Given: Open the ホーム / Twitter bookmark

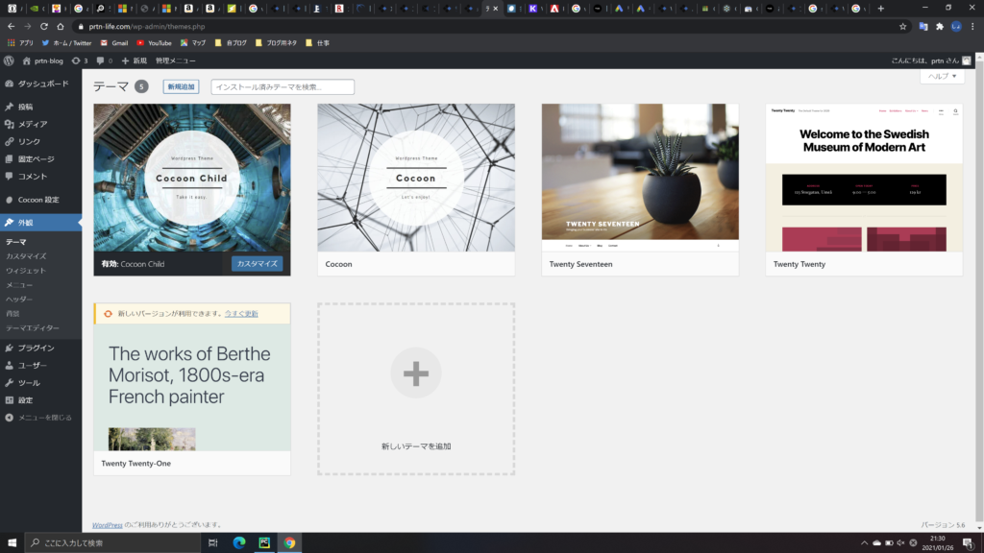Looking at the screenshot, I should click(x=66, y=43).
